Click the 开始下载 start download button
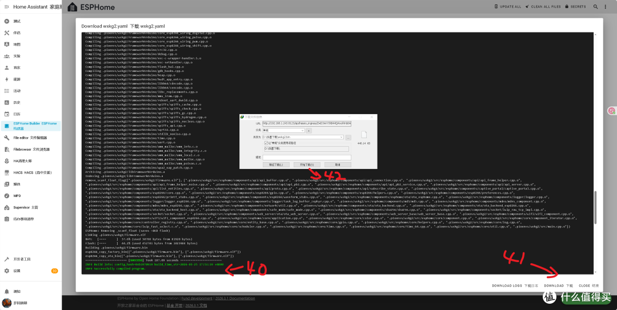 point(307,164)
